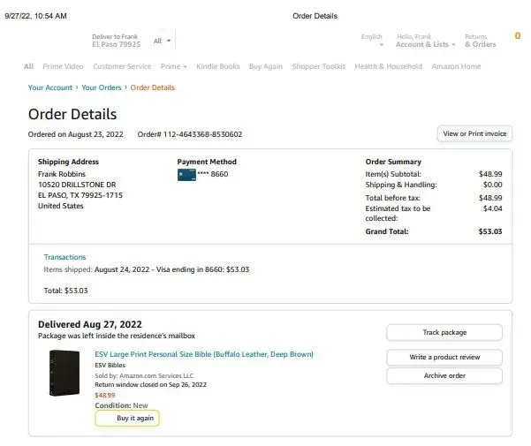The width and height of the screenshot is (531, 446).
Task: Open the Customer Service nav item
Action: pyautogui.click(x=122, y=66)
